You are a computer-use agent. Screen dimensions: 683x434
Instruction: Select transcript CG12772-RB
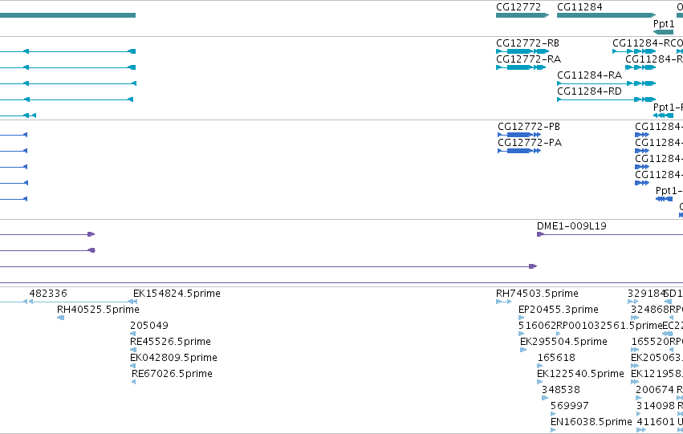(527, 43)
